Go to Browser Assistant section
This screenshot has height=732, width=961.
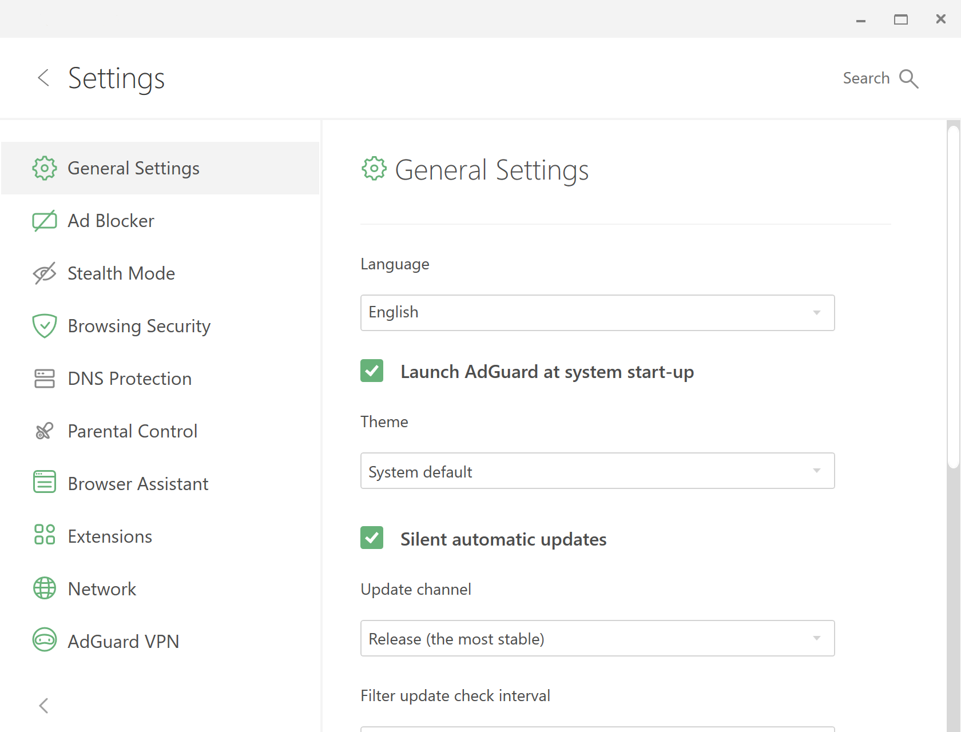click(160, 484)
